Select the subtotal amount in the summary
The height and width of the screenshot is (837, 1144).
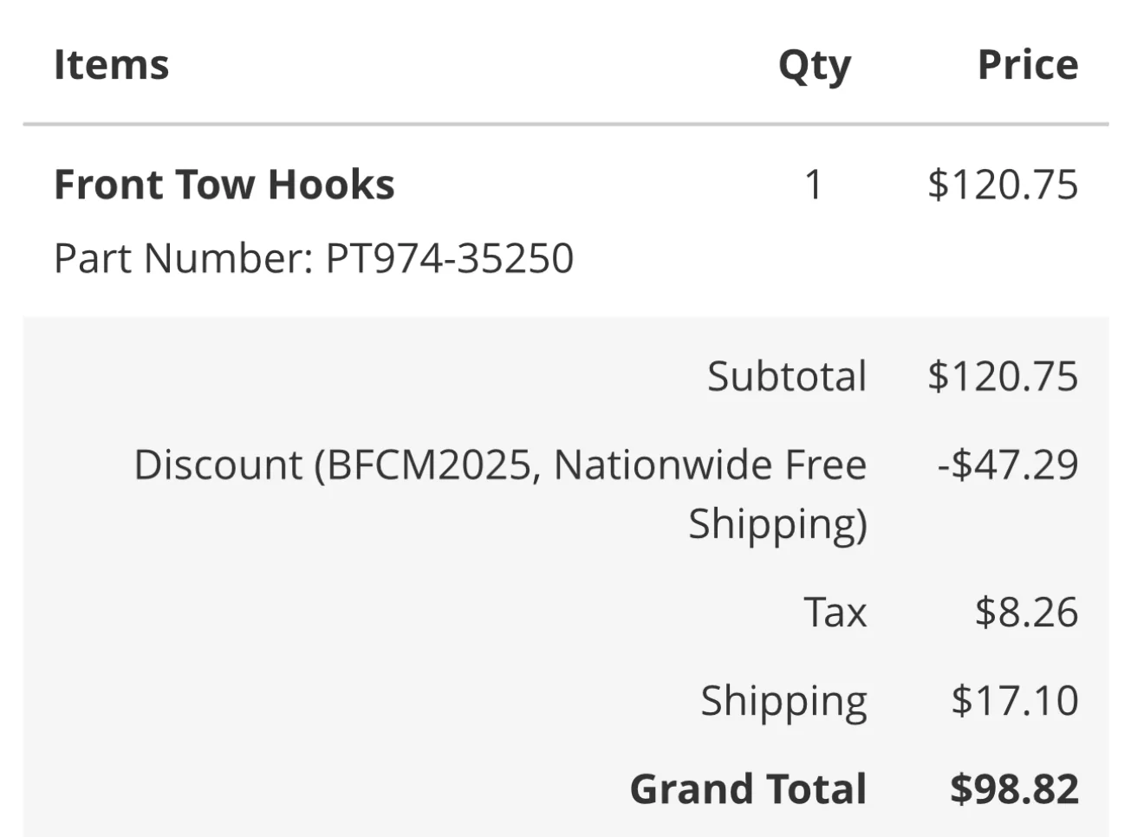[x=1002, y=376]
